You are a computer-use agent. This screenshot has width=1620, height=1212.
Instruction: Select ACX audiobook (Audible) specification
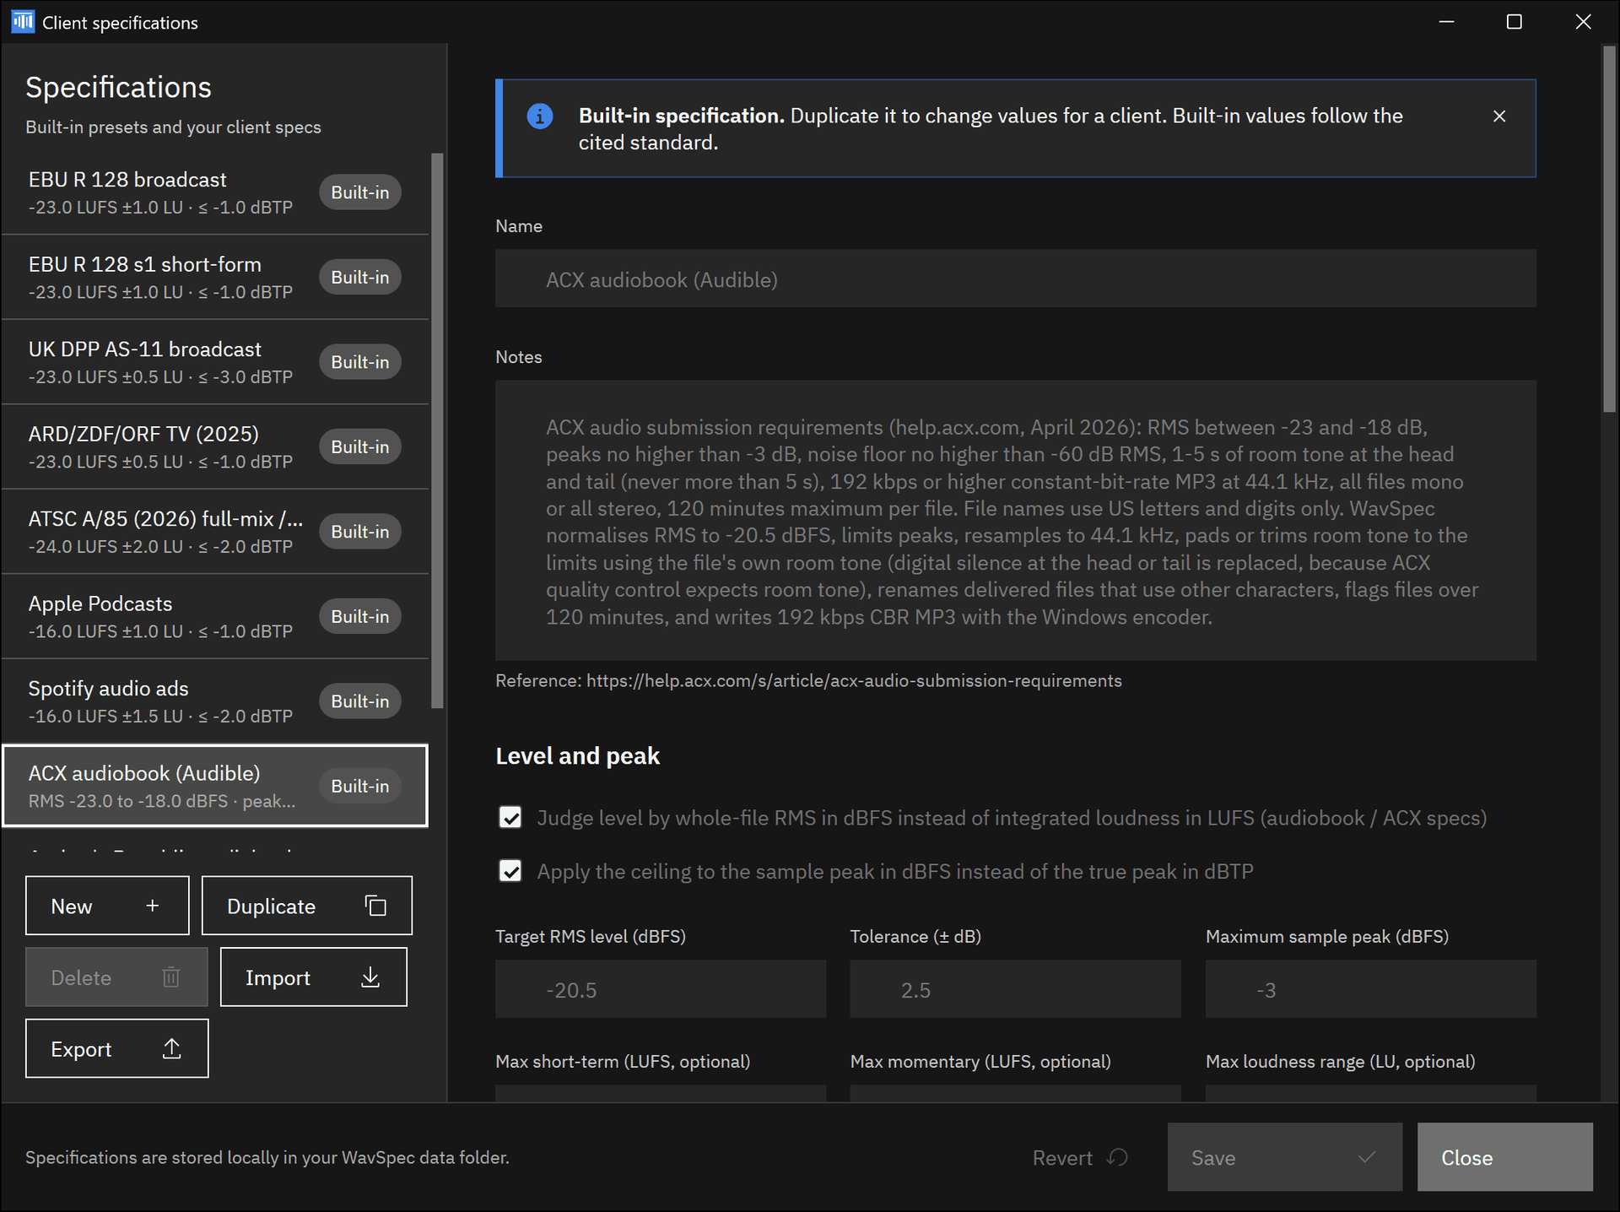point(215,786)
